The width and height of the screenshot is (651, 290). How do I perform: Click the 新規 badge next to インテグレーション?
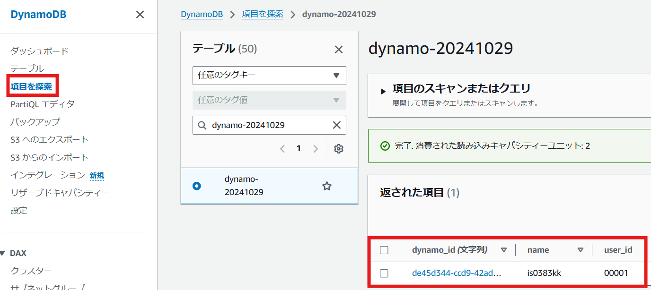[97, 176]
